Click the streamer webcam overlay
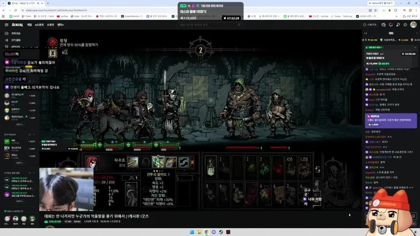Viewport: 420px width, 236px height. (x=66, y=189)
